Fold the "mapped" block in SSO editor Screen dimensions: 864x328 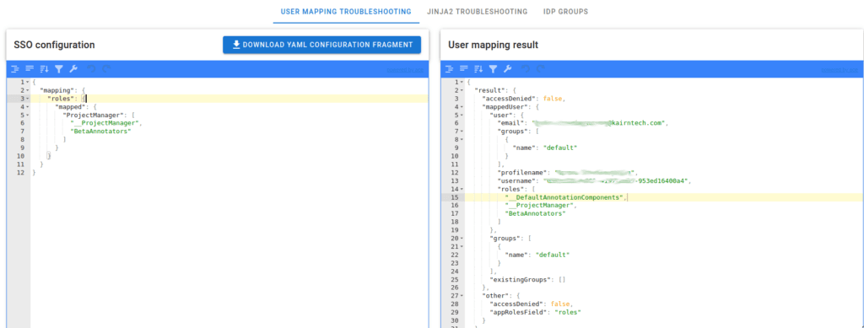tap(28, 107)
